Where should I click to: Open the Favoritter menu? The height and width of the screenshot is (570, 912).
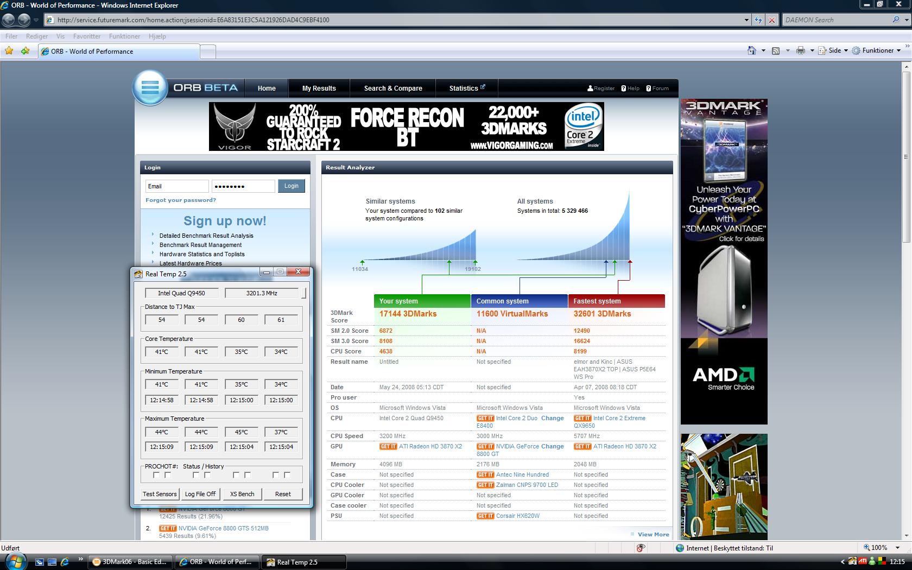(x=87, y=36)
